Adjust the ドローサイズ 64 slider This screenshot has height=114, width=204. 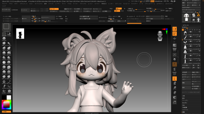pos(156,11)
